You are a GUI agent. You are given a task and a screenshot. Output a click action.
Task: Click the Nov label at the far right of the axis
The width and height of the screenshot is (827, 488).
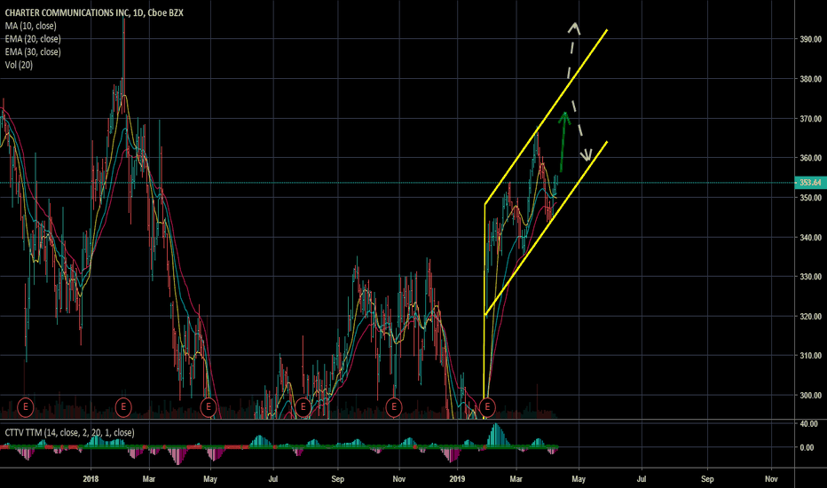coord(771,479)
